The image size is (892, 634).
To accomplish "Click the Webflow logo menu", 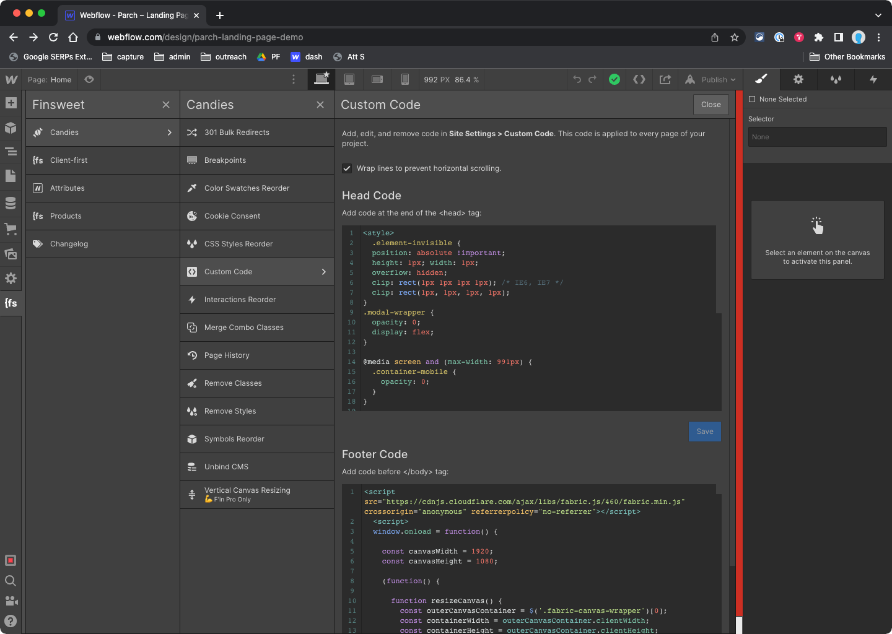I will tap(11, 80).
